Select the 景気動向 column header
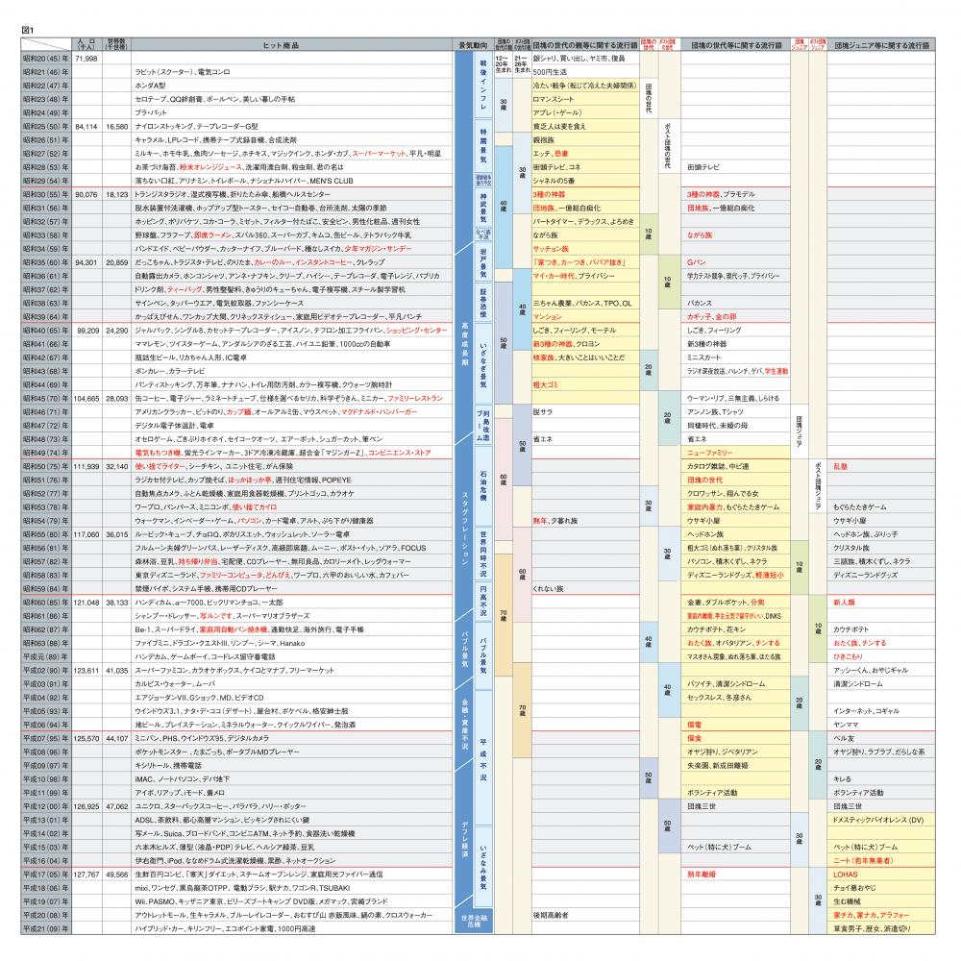Viewport: 961px width, 961px height. [x=470, y=45]
